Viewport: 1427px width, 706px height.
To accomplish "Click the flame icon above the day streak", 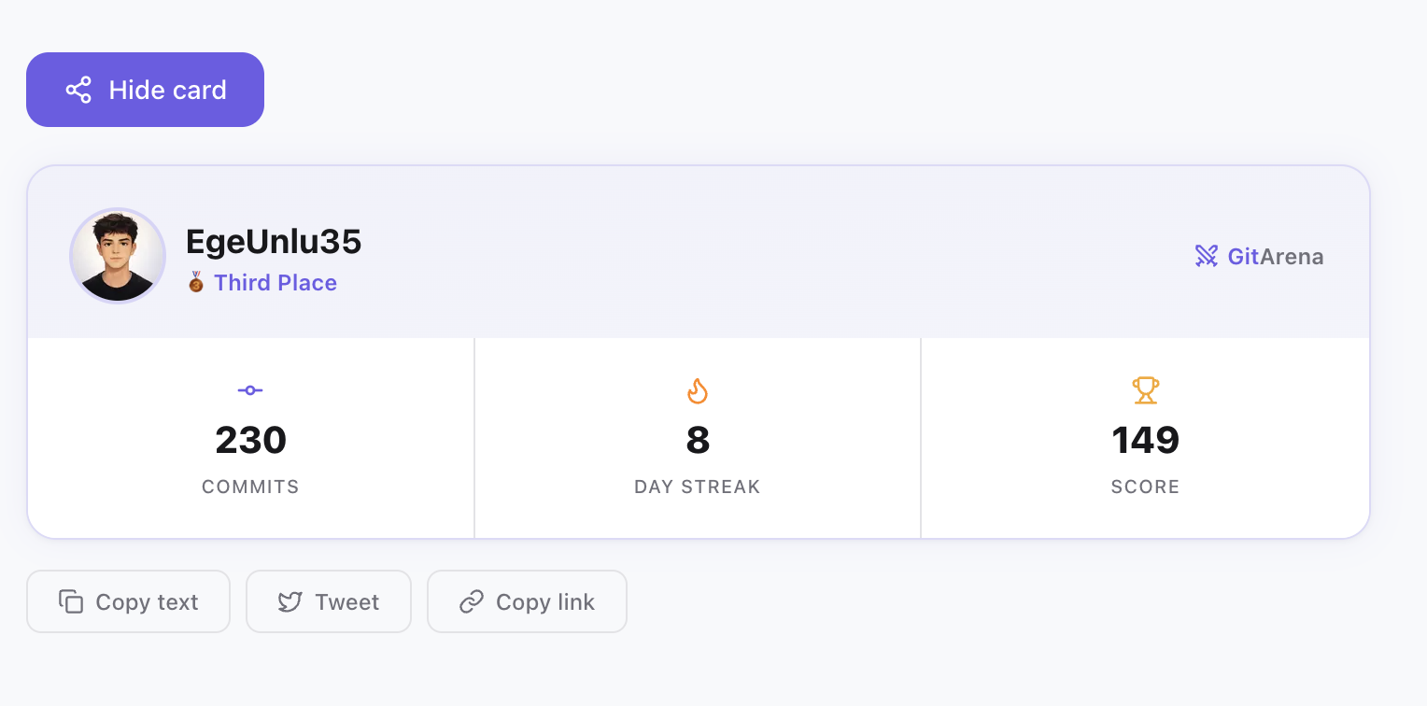I will tap(697, 390).
